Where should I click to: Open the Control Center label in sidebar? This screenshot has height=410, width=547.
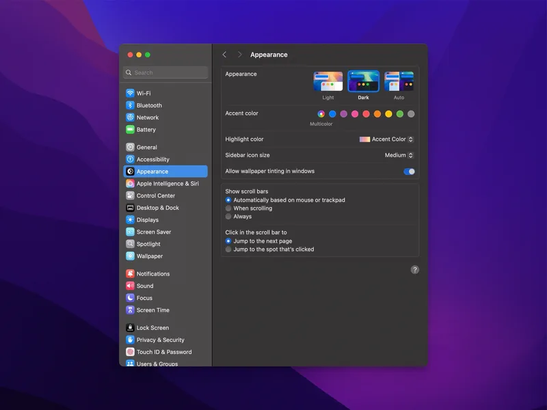(x=156, y=196)
